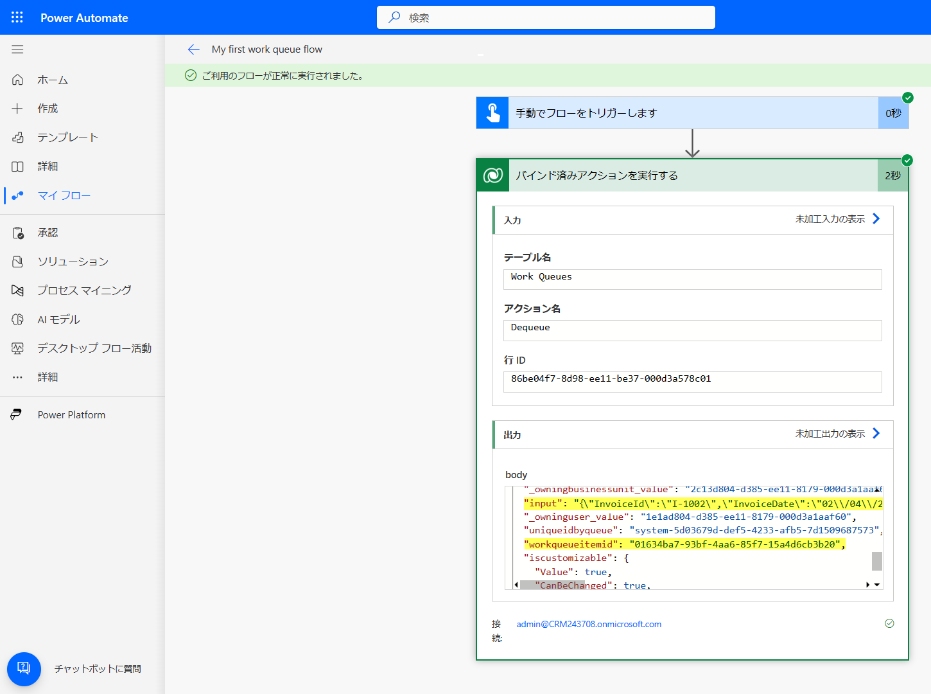Click the 未加工出力の表示 link

tap(830, 434)
